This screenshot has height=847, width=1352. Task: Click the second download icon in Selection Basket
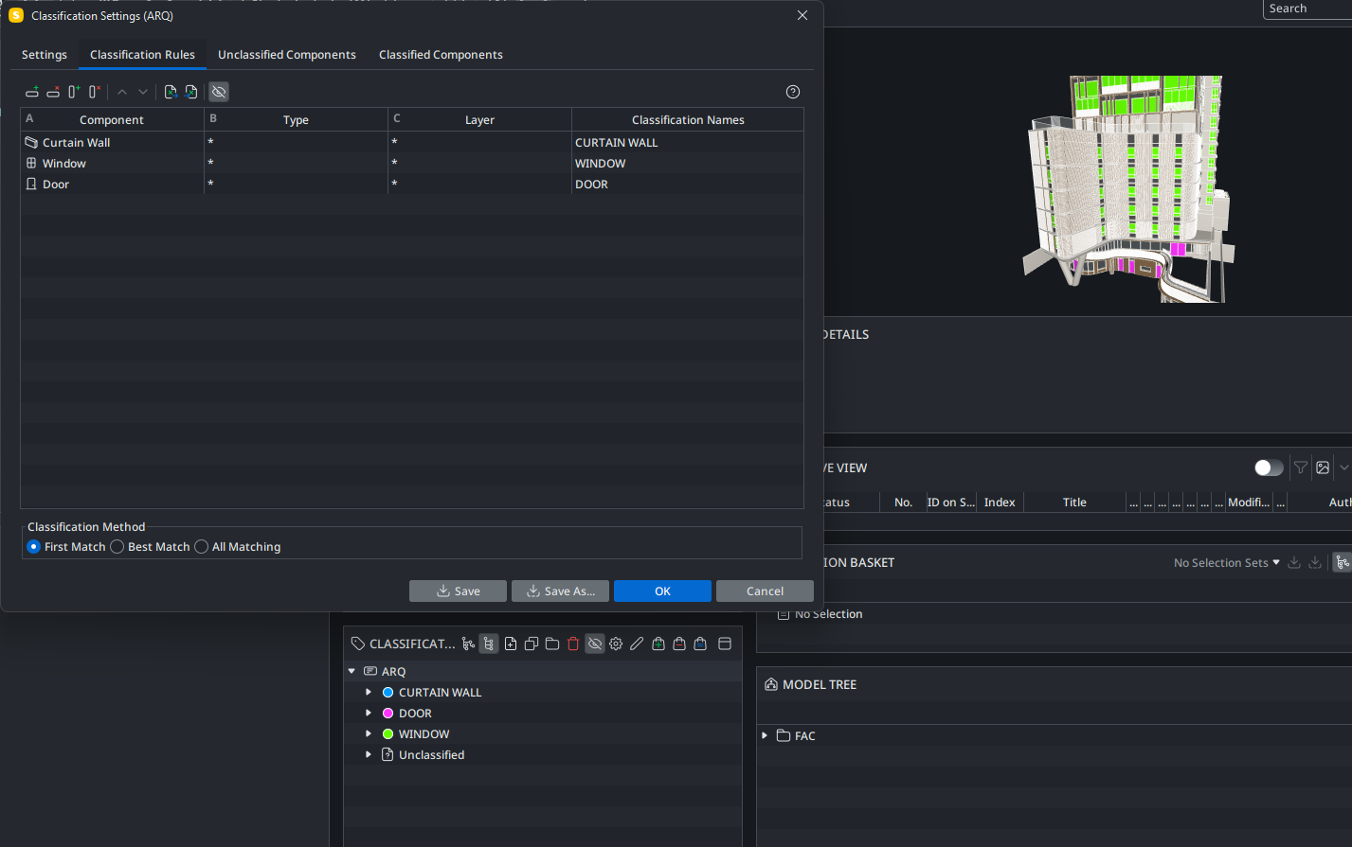[x=1315, y=562]
